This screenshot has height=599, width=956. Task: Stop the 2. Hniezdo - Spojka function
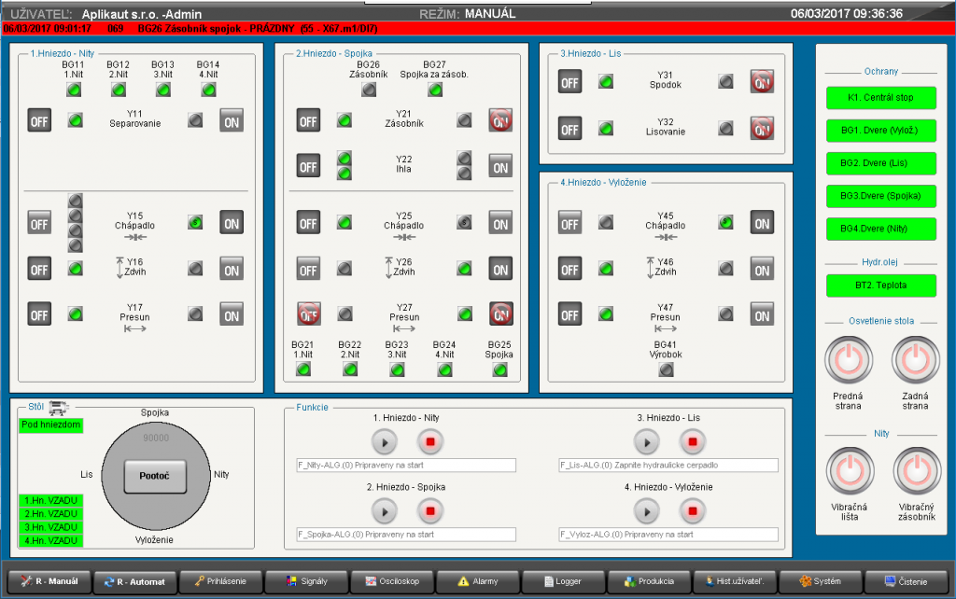[x=430, y=510]
